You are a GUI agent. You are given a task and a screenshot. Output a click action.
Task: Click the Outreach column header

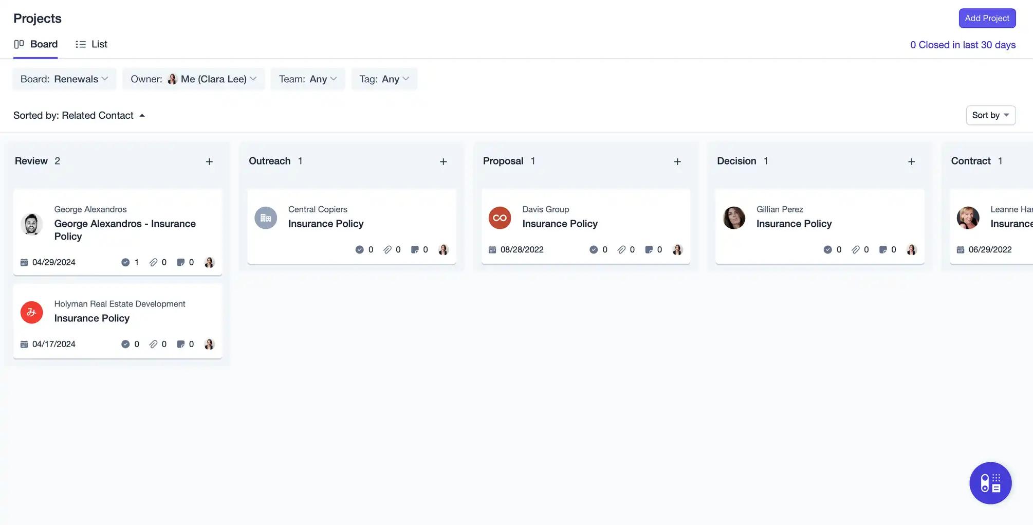click(x=270, y=161)
